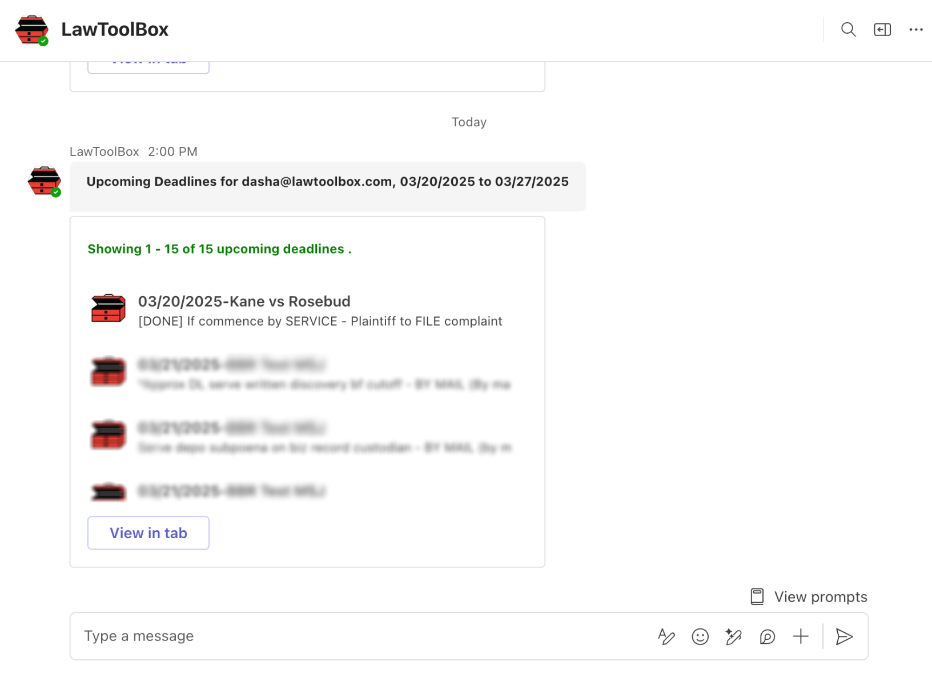
Task: Open the more options ellipsis menu
Action: pyautogui.click(x=916, y=29)
